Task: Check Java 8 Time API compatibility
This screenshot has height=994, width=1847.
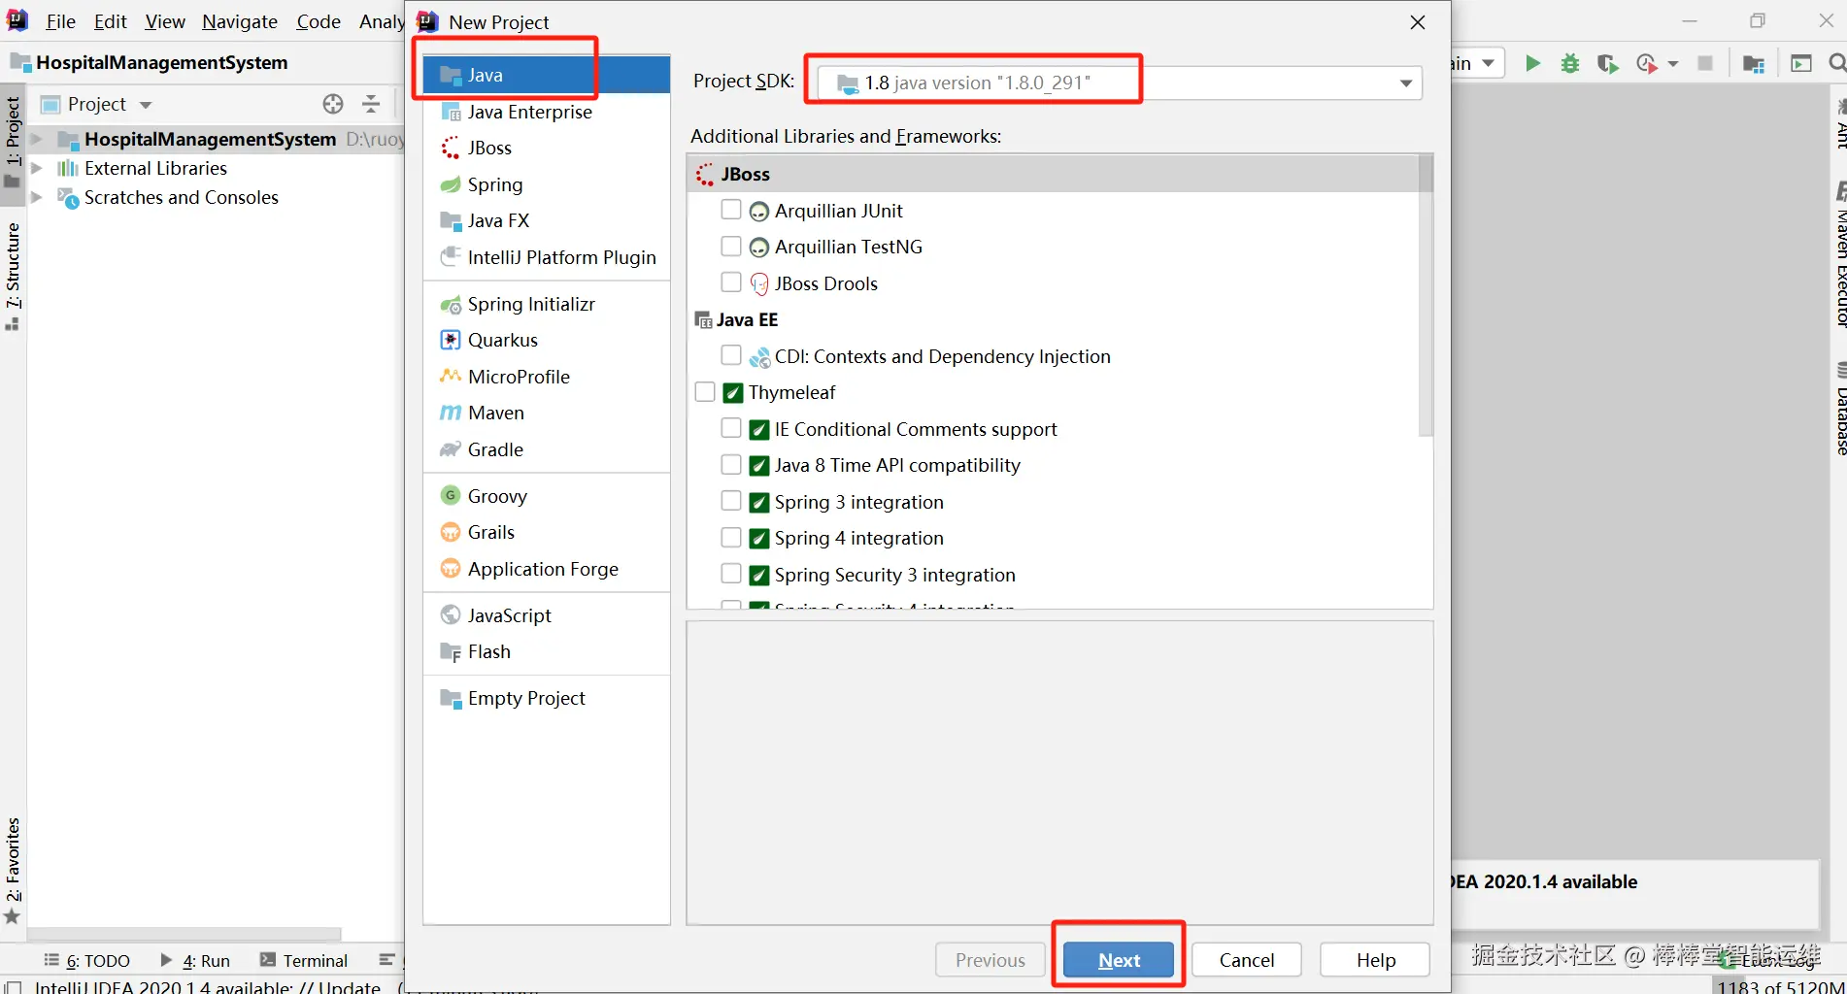Action: coord(731,465)
